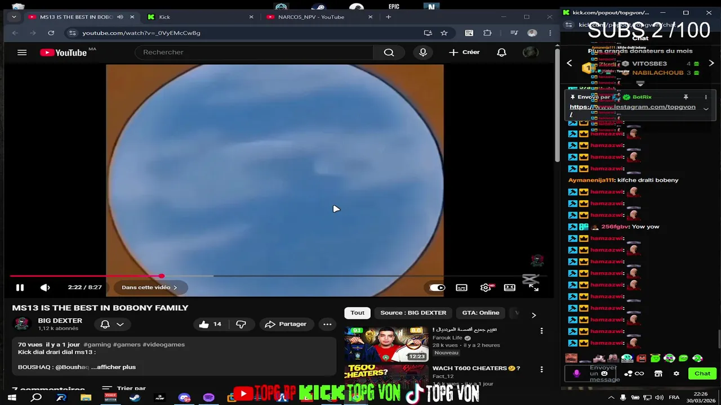Screen dimensions: 721x405
Task: Pause the video playback
Action: point(20,287)
